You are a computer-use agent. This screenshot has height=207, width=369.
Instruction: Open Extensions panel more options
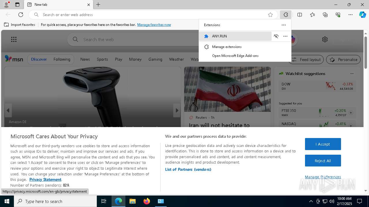[x=284, y=25]
